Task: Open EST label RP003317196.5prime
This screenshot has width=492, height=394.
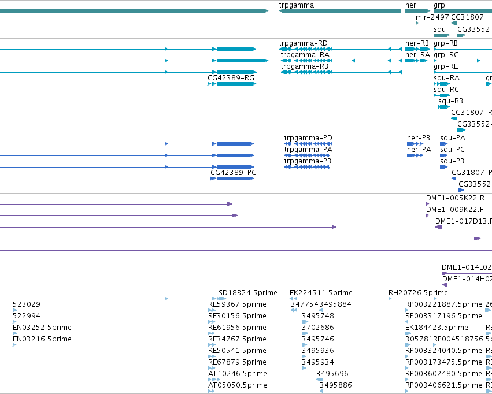Action: [x=443, y=316]
